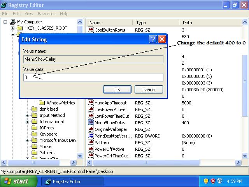This screenshot has width=249, height=187.
Task: Click tree pane scroll up arrow
Action: coord(80,22)
